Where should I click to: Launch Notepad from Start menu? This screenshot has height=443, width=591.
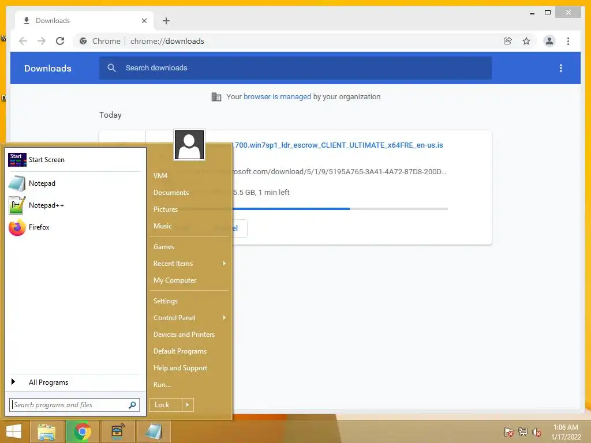pos(74,183)
